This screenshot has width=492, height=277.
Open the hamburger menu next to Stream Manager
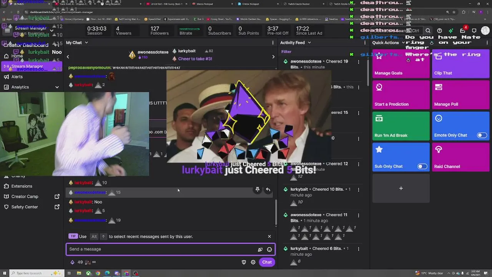7,30
